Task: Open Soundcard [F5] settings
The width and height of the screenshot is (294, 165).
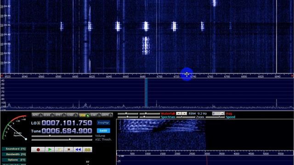Action: (x=14, y=149)
